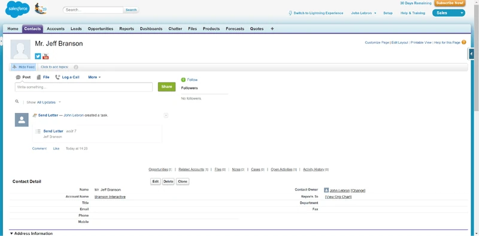Expand the left sidebar handle
The image size is (479, 236).
(1, 41)
